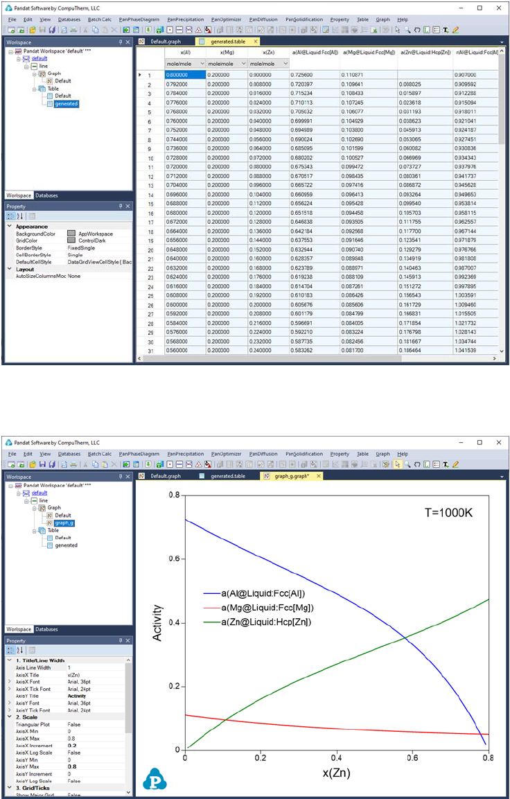Open the Batch Calc menu in the table window

coord(99,19)
